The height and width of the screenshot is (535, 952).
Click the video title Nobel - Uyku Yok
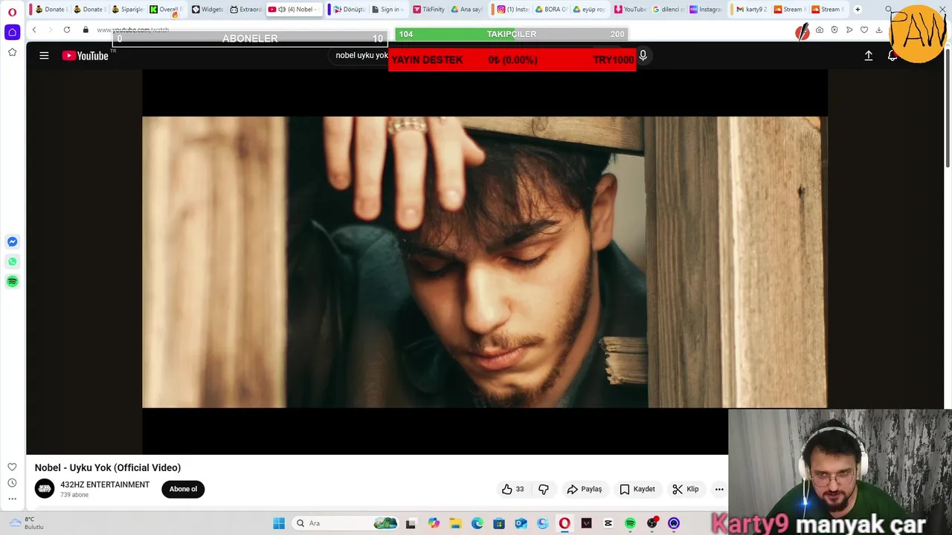[x=108, y=467]
